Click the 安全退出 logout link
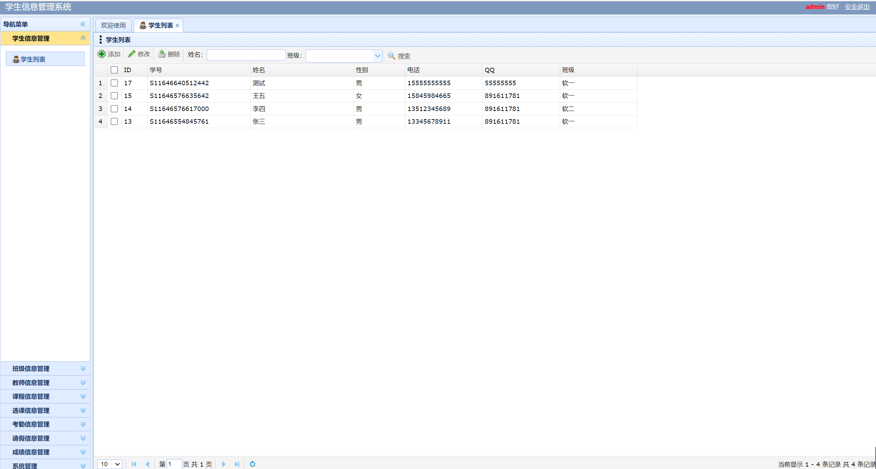The image size is (876, 469). (x=857, y=7)
